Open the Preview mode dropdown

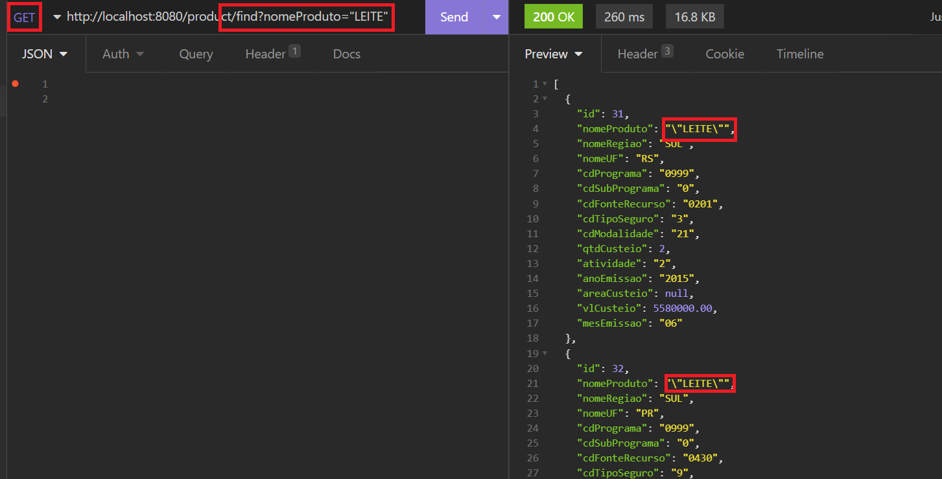point(554,54)
